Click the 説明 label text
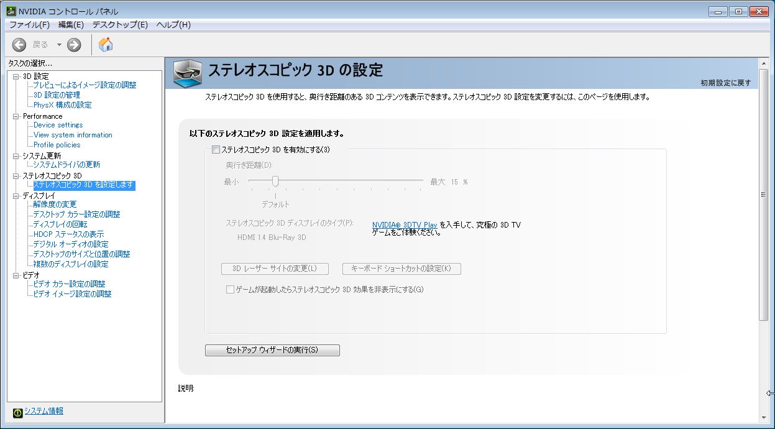 186,389
